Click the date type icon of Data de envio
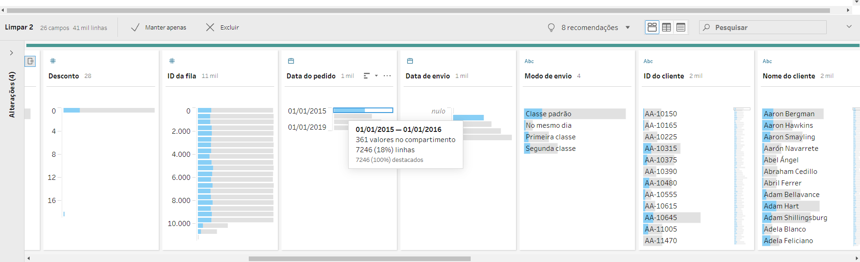Screen dimensions: 860x262 [x=410, y=61]
